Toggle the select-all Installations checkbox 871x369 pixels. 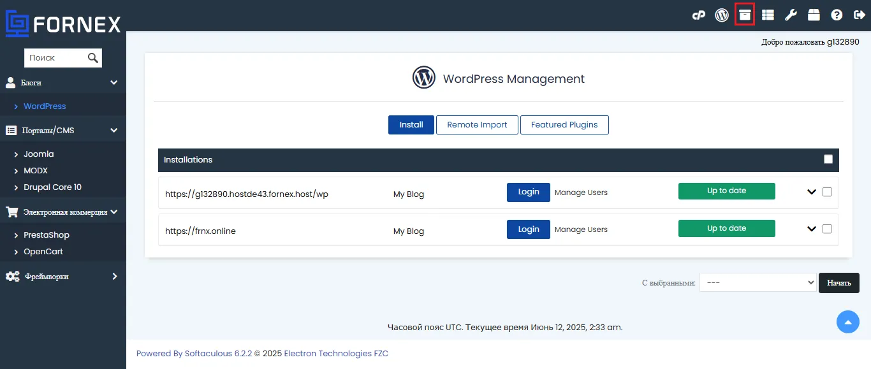coord(828,159)
